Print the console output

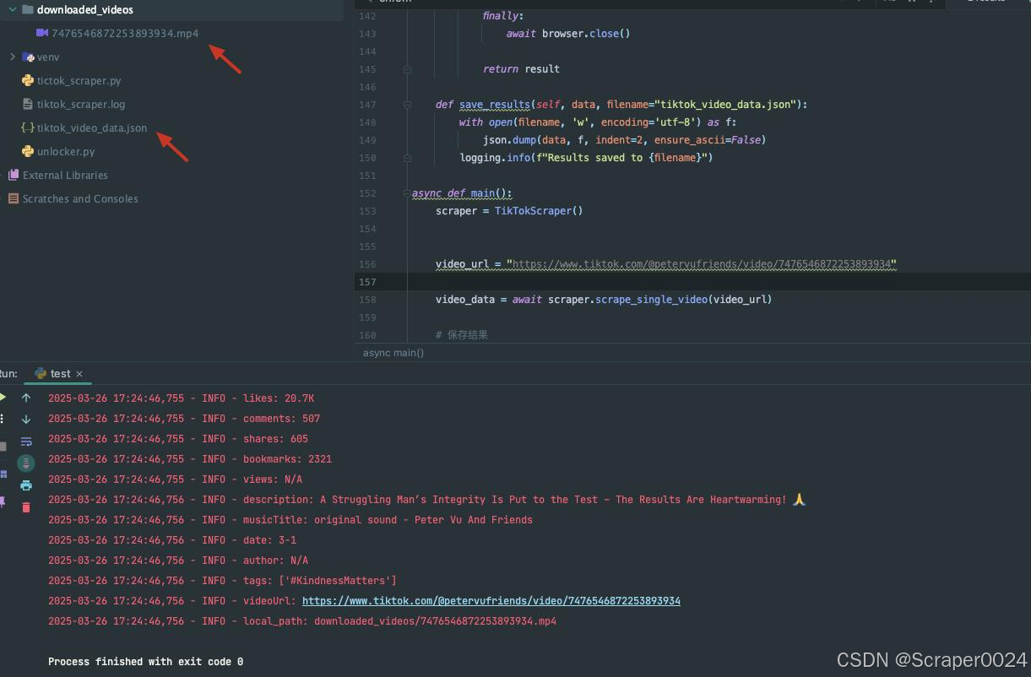(26, 485)
